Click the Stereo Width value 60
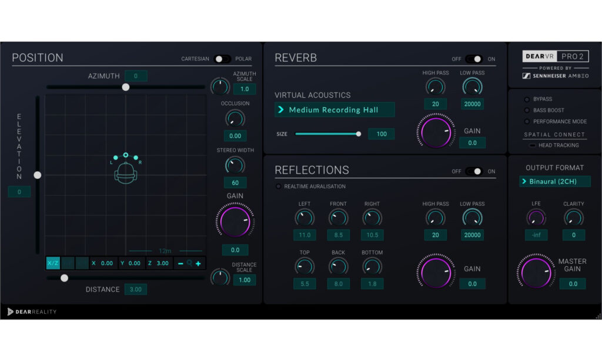Viewport: 602px width, 360px height. pos(235,183)
